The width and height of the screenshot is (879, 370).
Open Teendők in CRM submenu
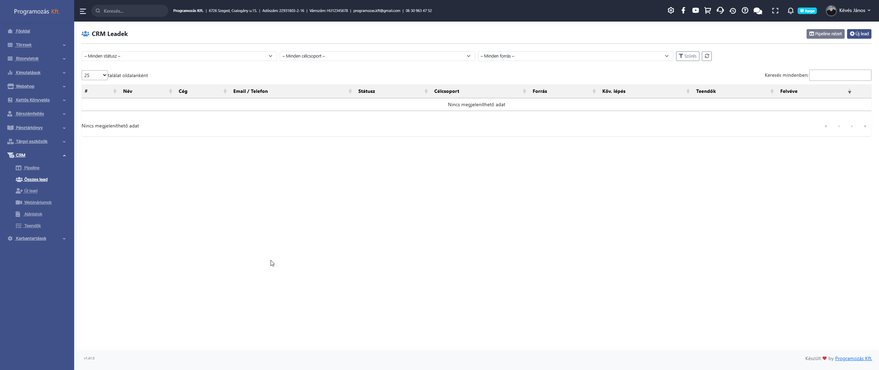(x=32, y=226)
